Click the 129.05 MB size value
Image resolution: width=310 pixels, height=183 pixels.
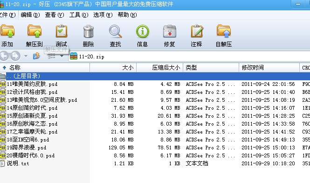pyautogui.click(x=121, y=148)
